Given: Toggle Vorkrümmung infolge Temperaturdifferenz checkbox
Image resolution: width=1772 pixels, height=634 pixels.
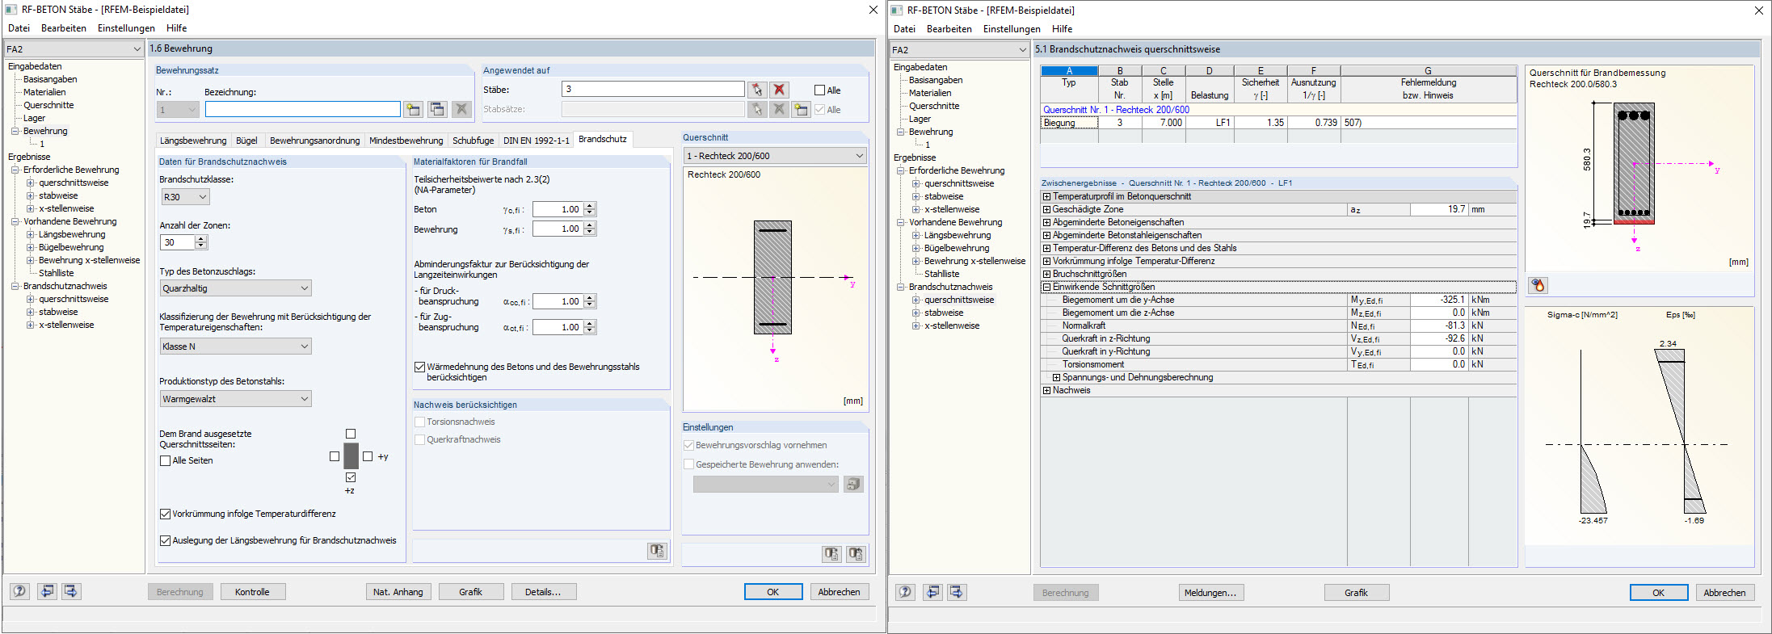Looking at the screenshot, I should (165, 514).
